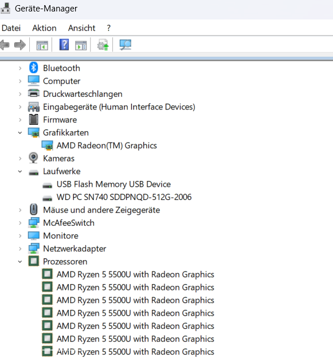Select the Laufwerke label
Screen dimensions: 333x358
coord(62,171)
